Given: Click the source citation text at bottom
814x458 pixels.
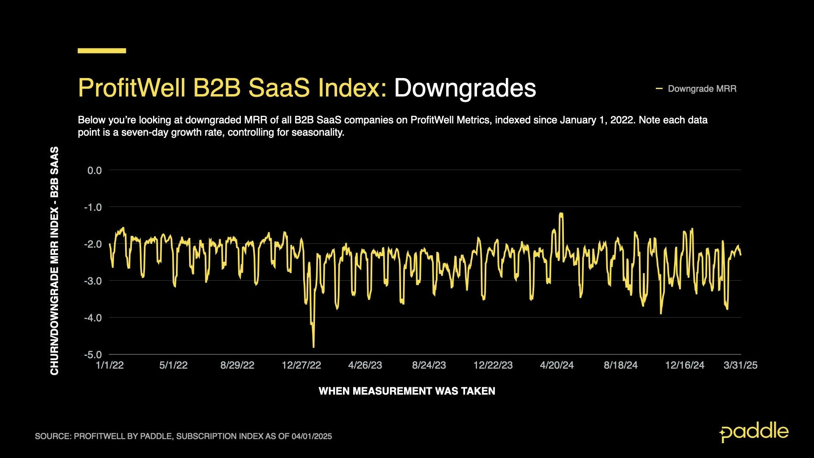Looking at the screenshot, I should [183, 436].
